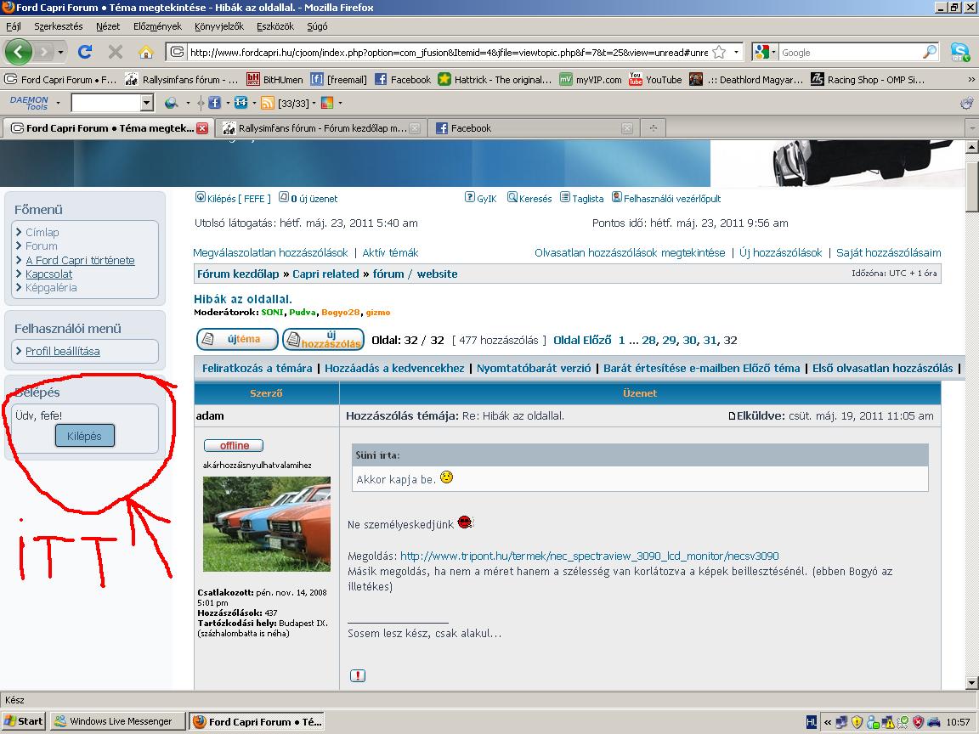Click the Skype icon beside the search box
The height and width of the screenshot is (734, 979).
(960, 52)
